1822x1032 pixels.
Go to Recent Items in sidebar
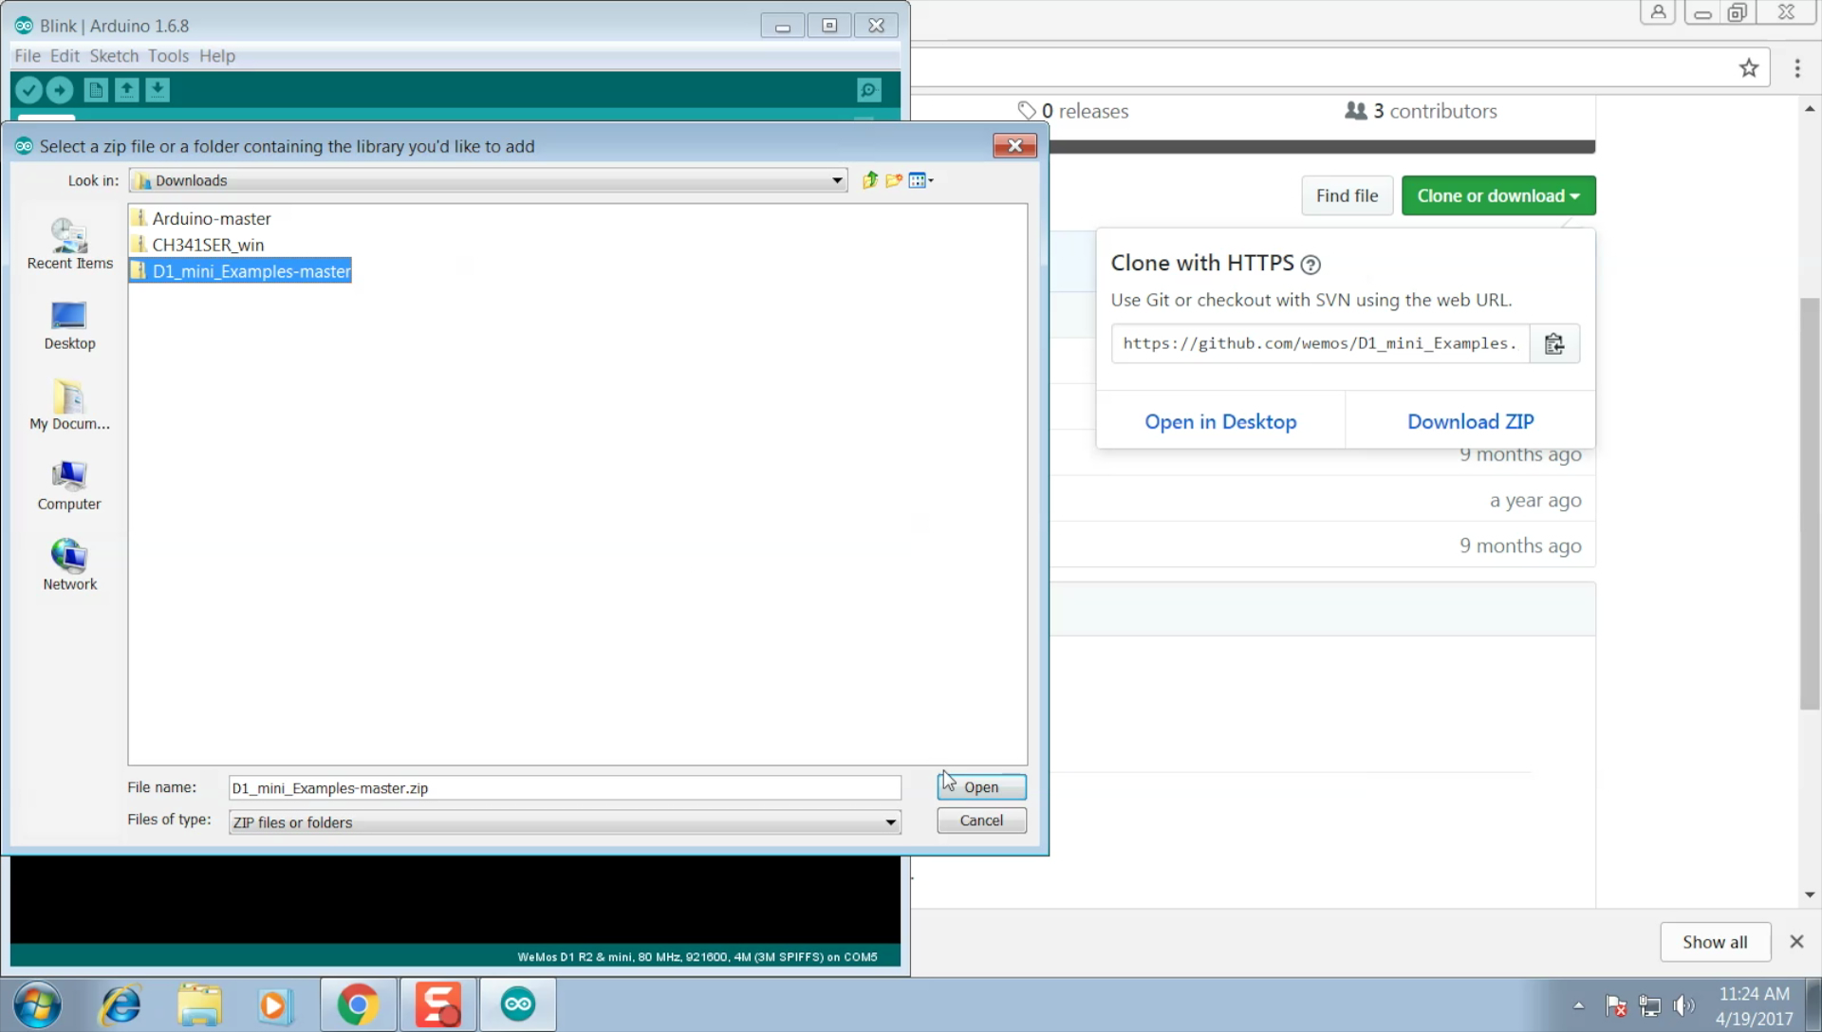tap(69, 245)
